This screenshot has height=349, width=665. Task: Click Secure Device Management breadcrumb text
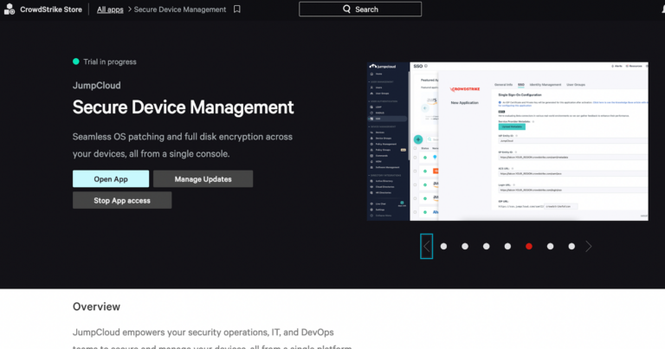point(180,10)
